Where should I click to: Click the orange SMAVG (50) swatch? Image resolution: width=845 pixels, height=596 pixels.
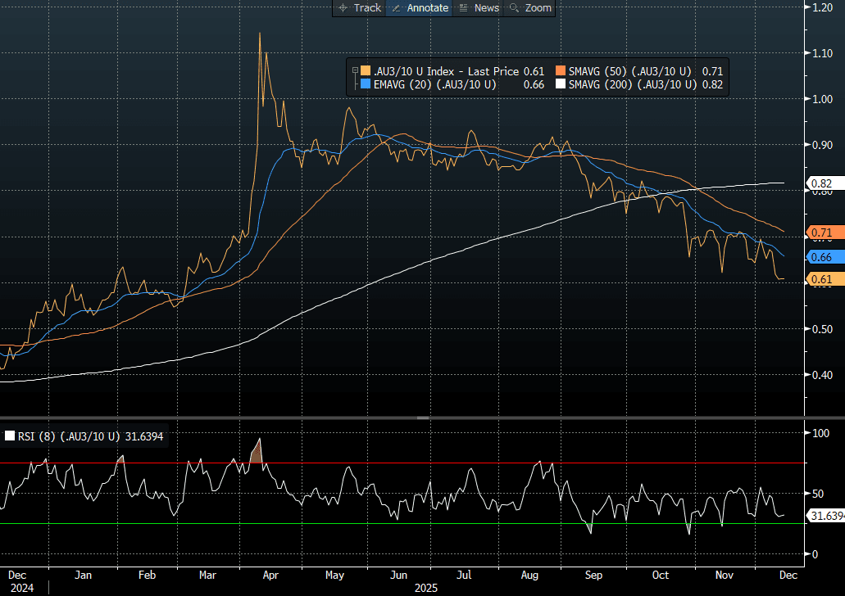coord(561,71)
